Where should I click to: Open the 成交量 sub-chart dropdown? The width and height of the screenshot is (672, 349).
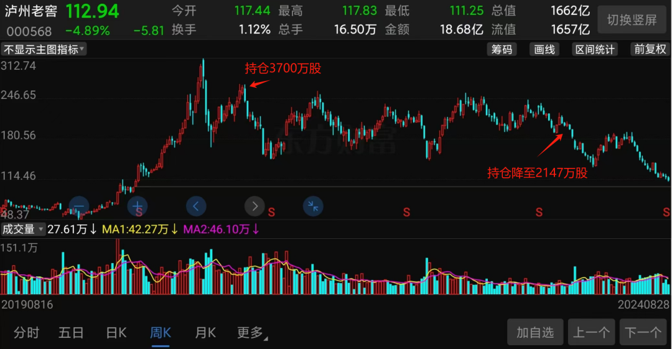coord(23,230)
